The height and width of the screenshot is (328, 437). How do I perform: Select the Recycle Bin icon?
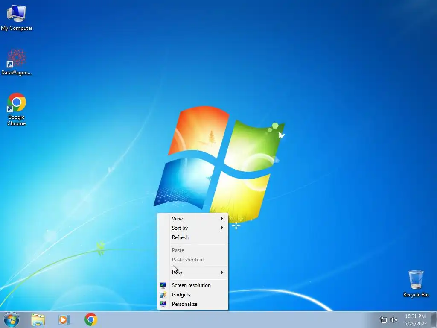point(416,284)
